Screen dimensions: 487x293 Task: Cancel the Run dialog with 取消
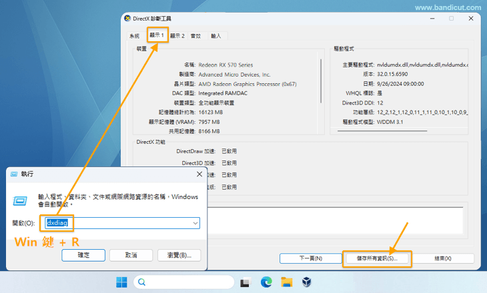click(x=131, y=255)
